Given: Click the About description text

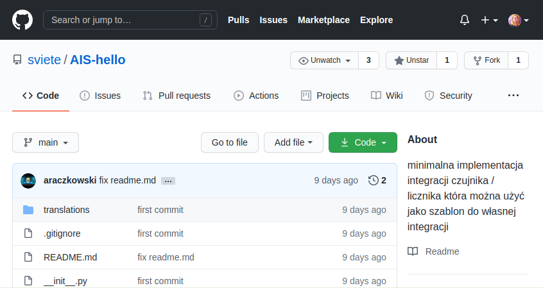Looking at the screenshot, I should (x=466, y=196).
